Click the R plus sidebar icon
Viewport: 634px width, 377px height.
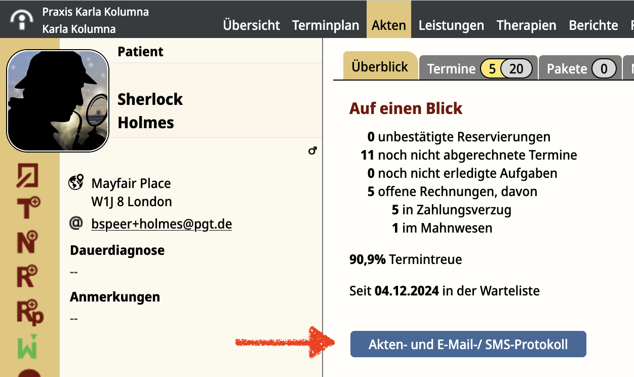coord(28,276)
